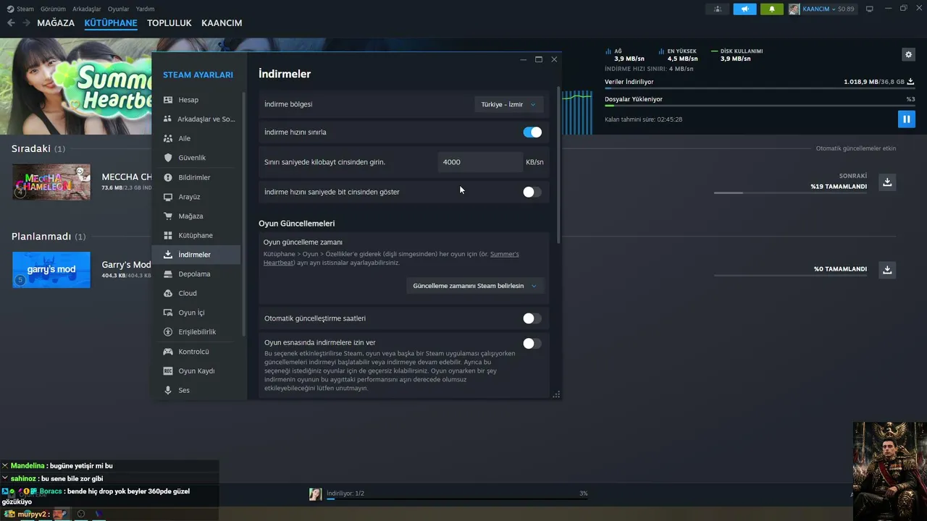
Task: Open Erişilebilirlik accessibility settings
Action: click(x=196, y=331)
